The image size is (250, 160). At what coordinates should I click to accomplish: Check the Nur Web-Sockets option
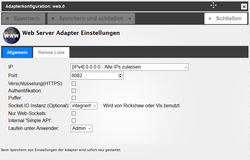pos(74,114)
